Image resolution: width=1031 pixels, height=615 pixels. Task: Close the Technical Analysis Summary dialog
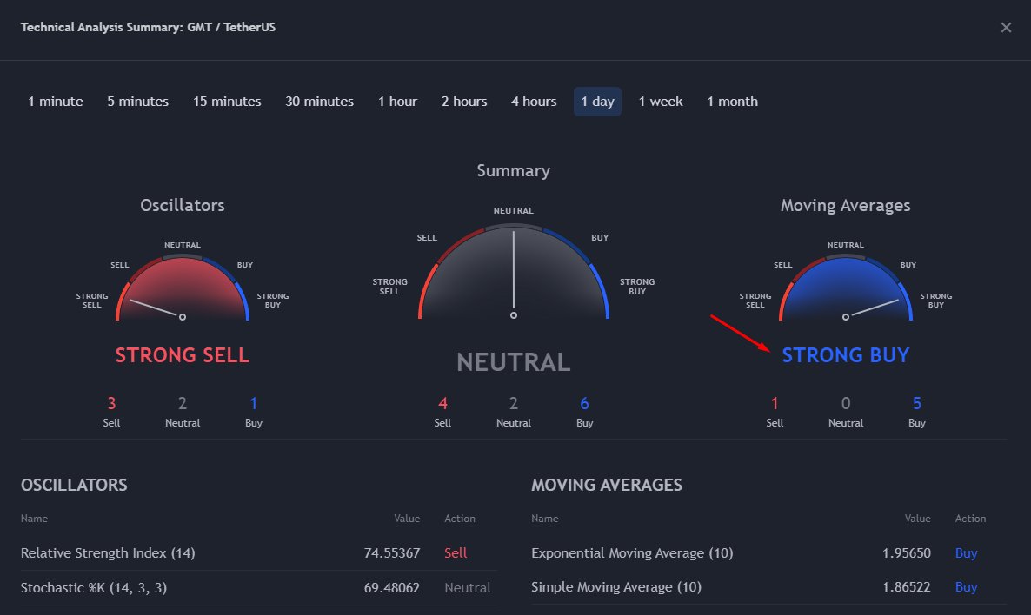(x=1006, y=28)
